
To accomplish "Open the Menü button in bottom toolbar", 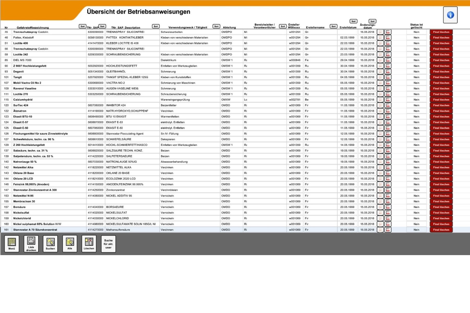I will [x=12, y=244].
